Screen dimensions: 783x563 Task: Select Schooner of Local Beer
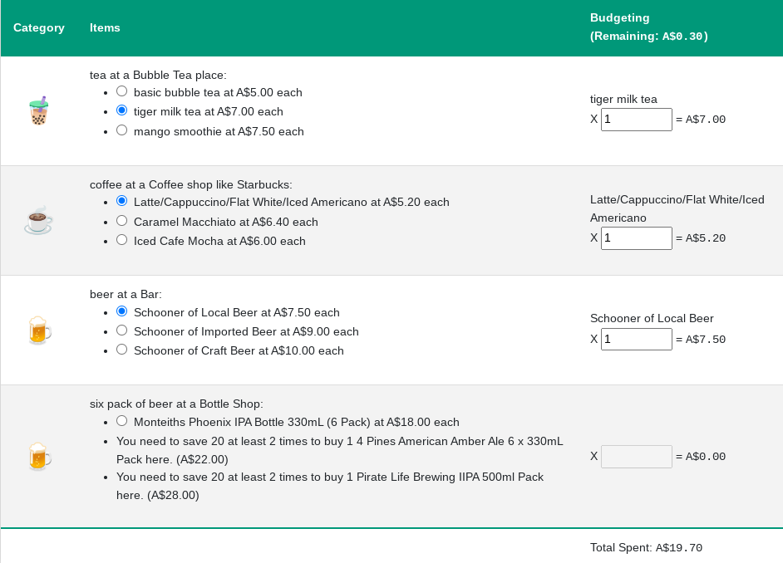[122, 311]
